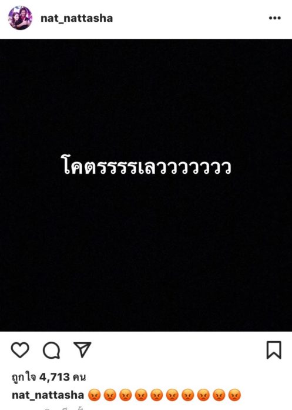Image resolution: width=292 pixels, height=410 pixels.
Task: Click the second angry emoji in caption
Action: tap(110, 395)
